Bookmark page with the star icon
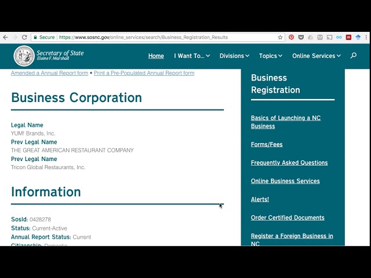 (280, 37)
